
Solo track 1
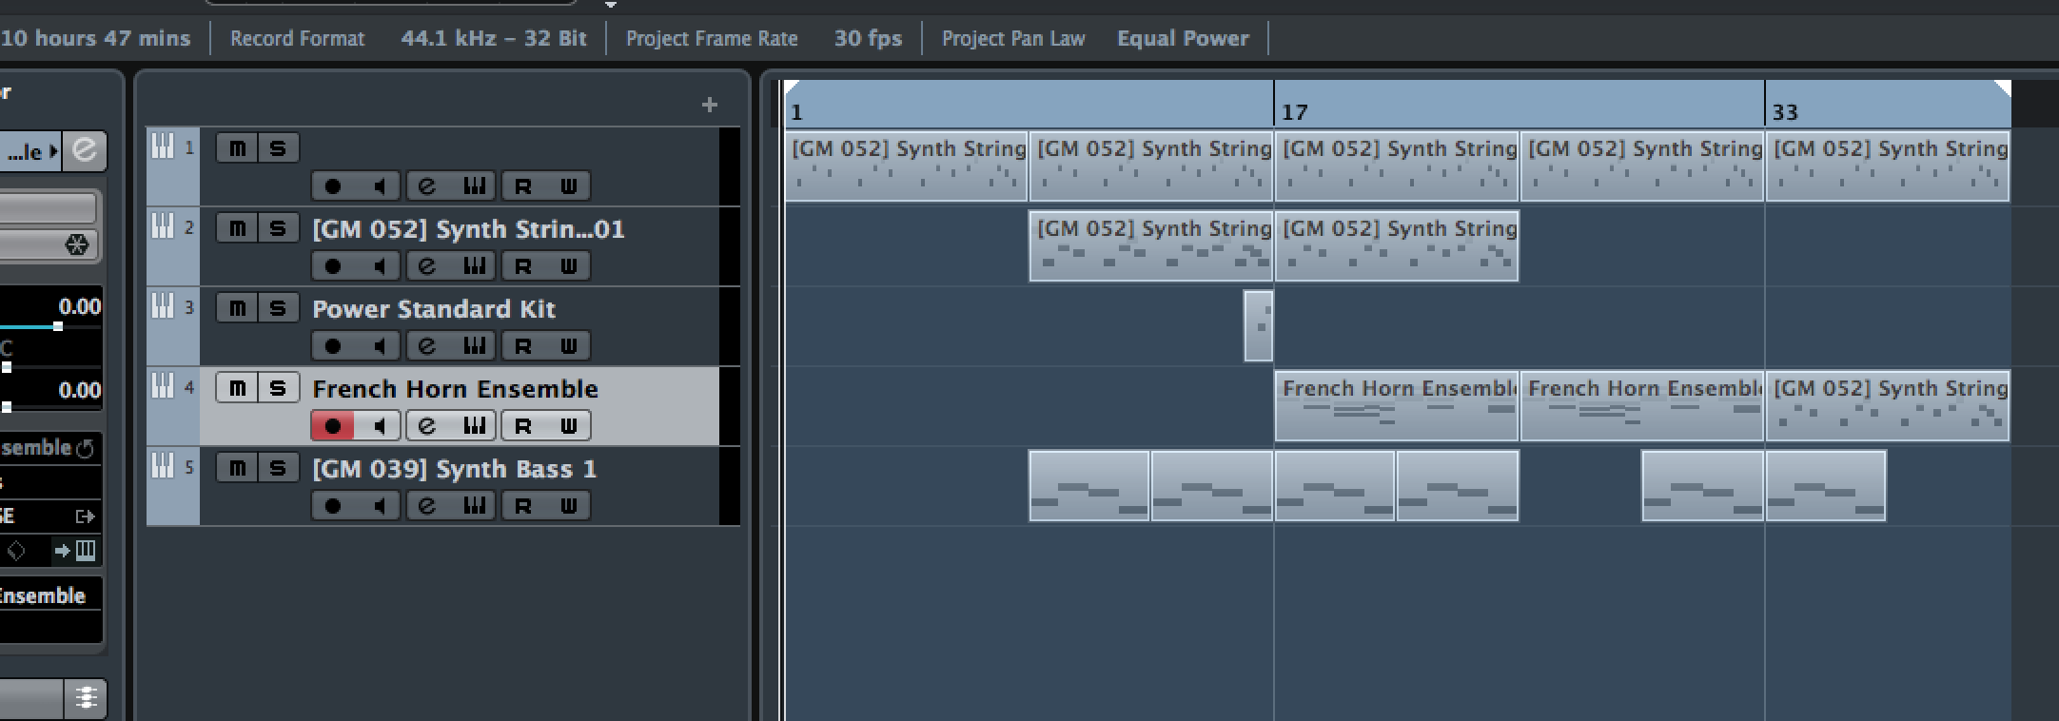pos(278,147)
